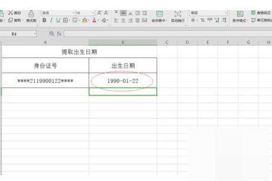The width and height of the screenshot is (272, 181).
Task: Click the active cell B4 with green border
Action: (x=123, y=91)
